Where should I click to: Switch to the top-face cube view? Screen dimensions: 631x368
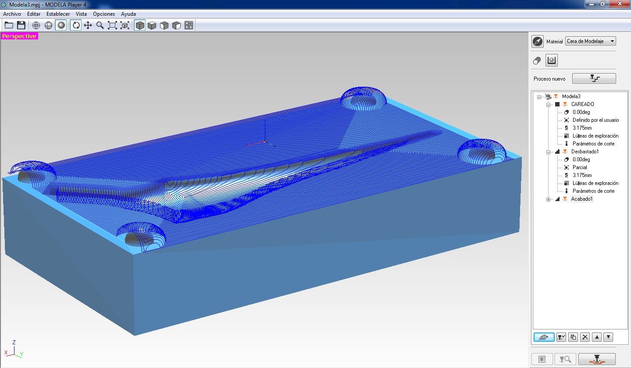tap(152, 25)
